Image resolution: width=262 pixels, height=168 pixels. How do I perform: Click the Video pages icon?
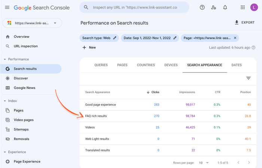click(7, 120)
